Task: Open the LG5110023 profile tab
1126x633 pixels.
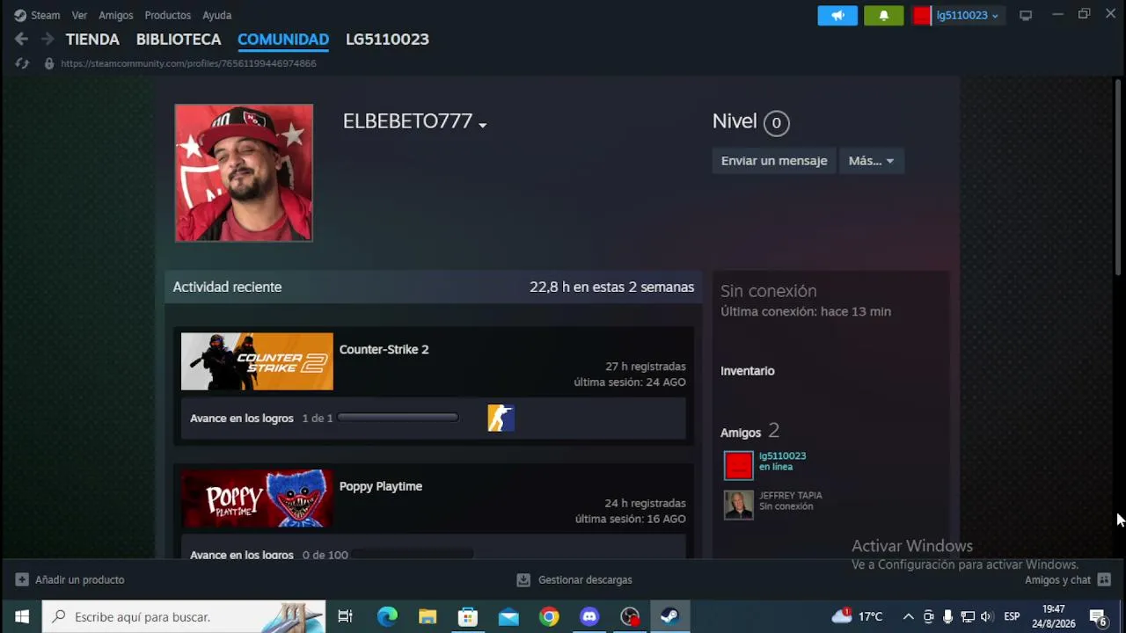Action: click(x=387, y=40)
